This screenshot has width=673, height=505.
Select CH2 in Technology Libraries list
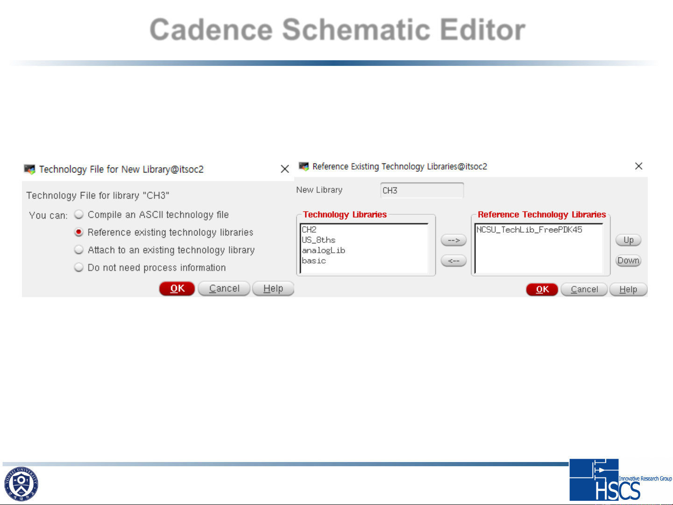coord(309,230)
